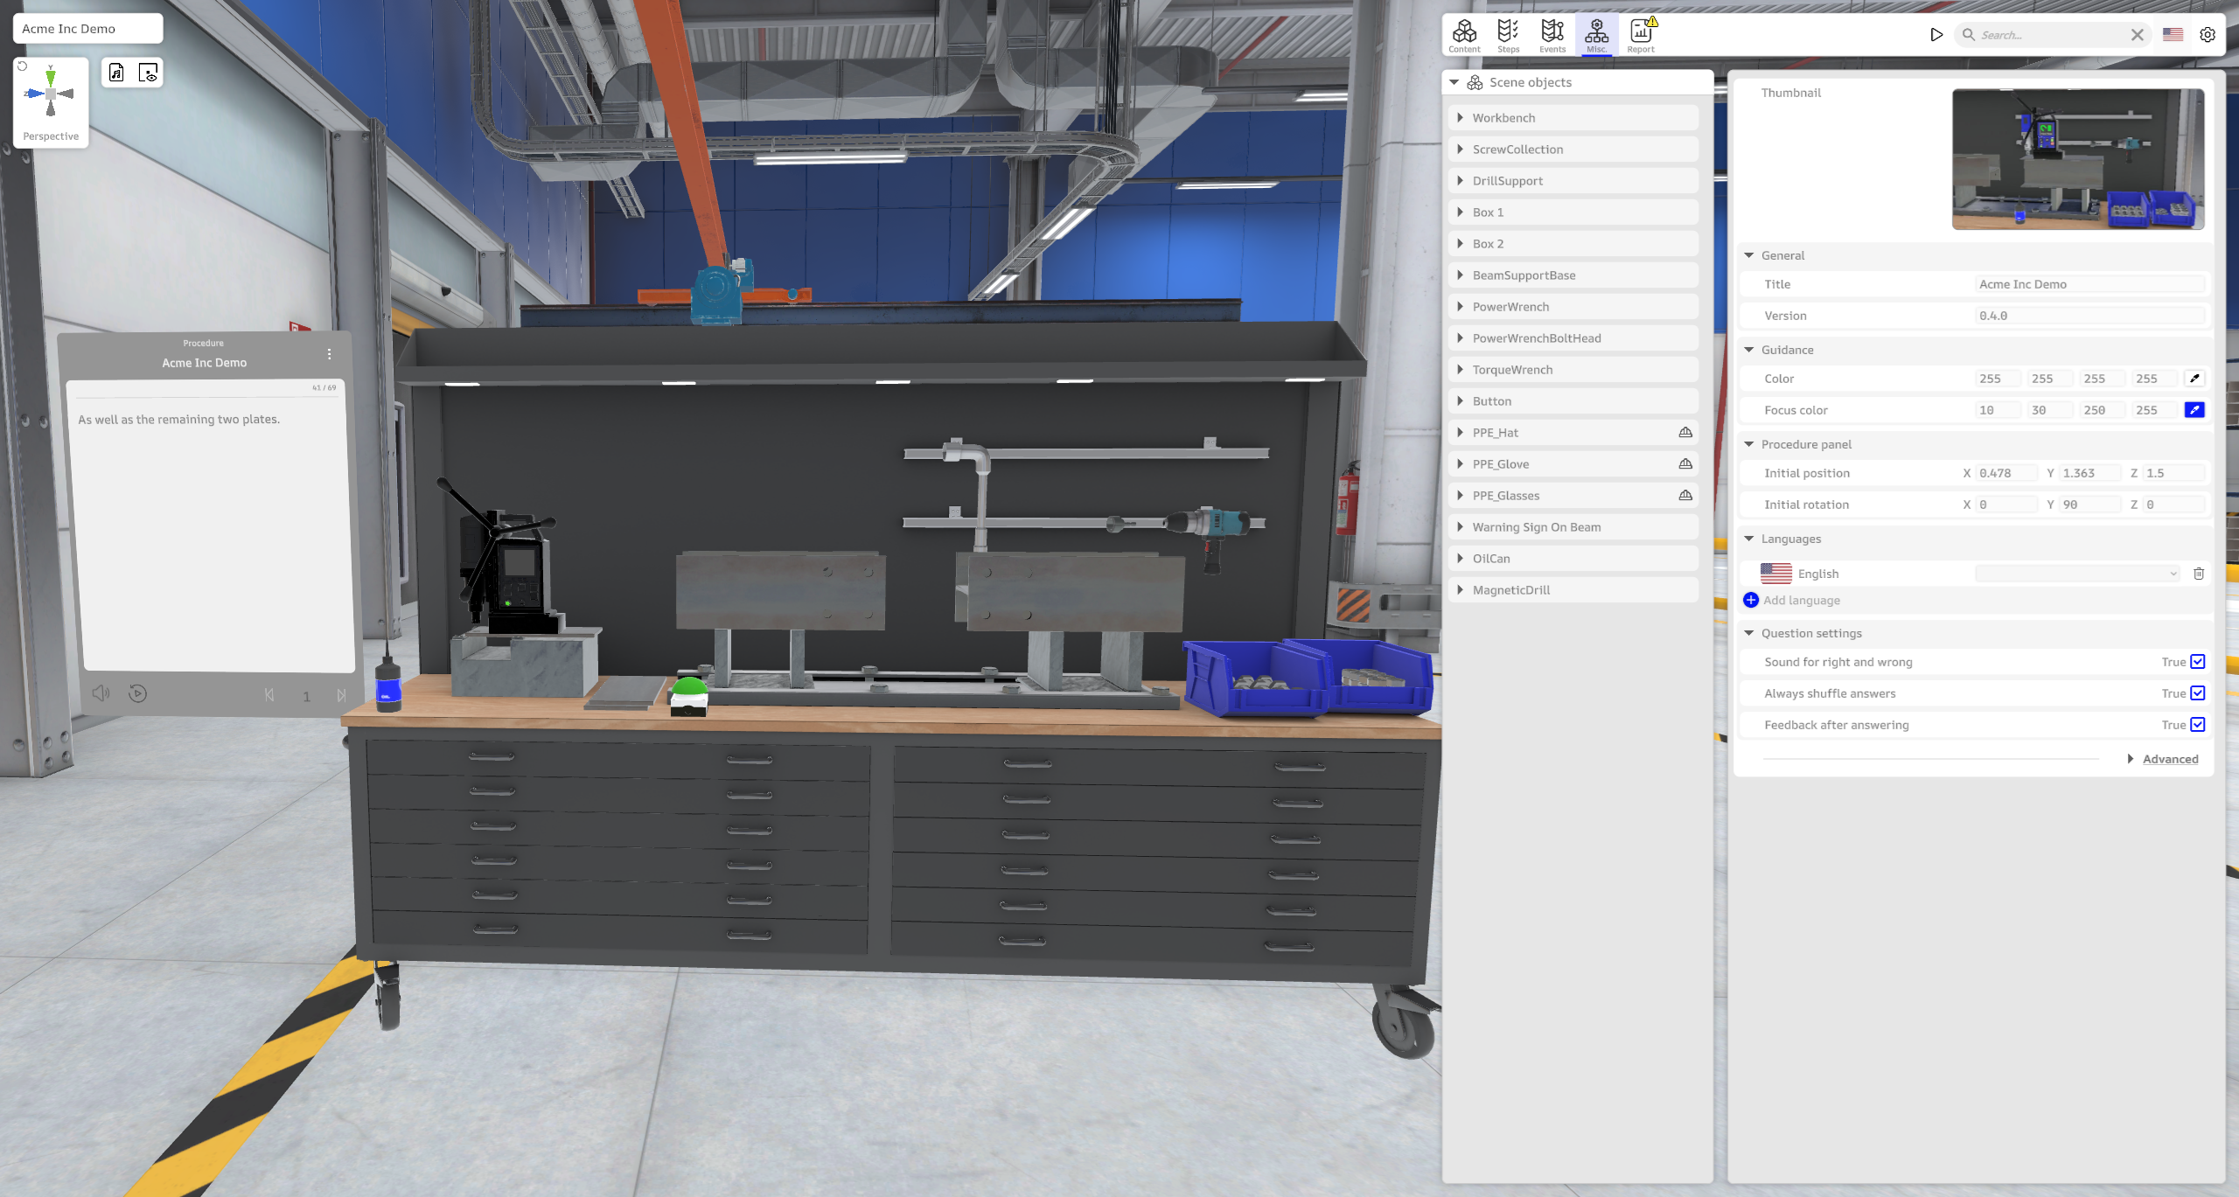Expand the Advanced settings link
The image size is (2239, 1197).
(2169, 759)
